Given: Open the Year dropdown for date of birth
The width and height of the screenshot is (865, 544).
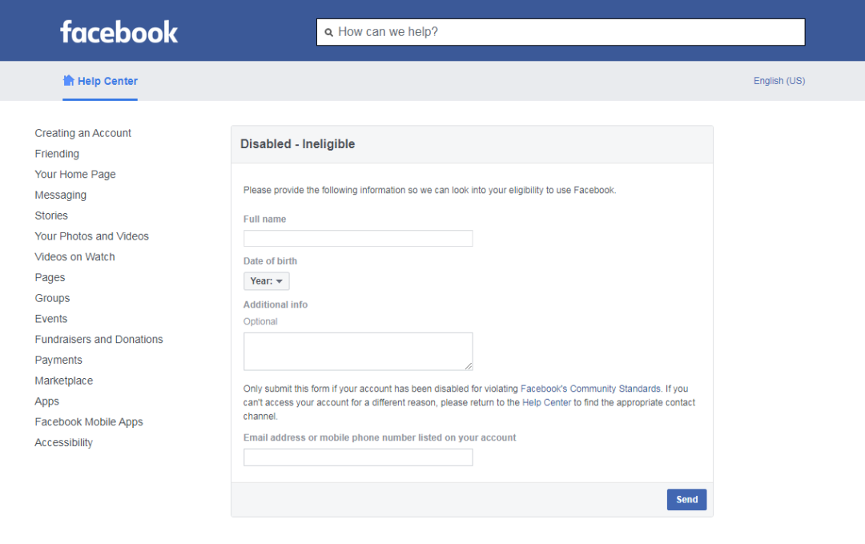Looking at the screenshot, I should pyautogui.click(x=266, y=281).
